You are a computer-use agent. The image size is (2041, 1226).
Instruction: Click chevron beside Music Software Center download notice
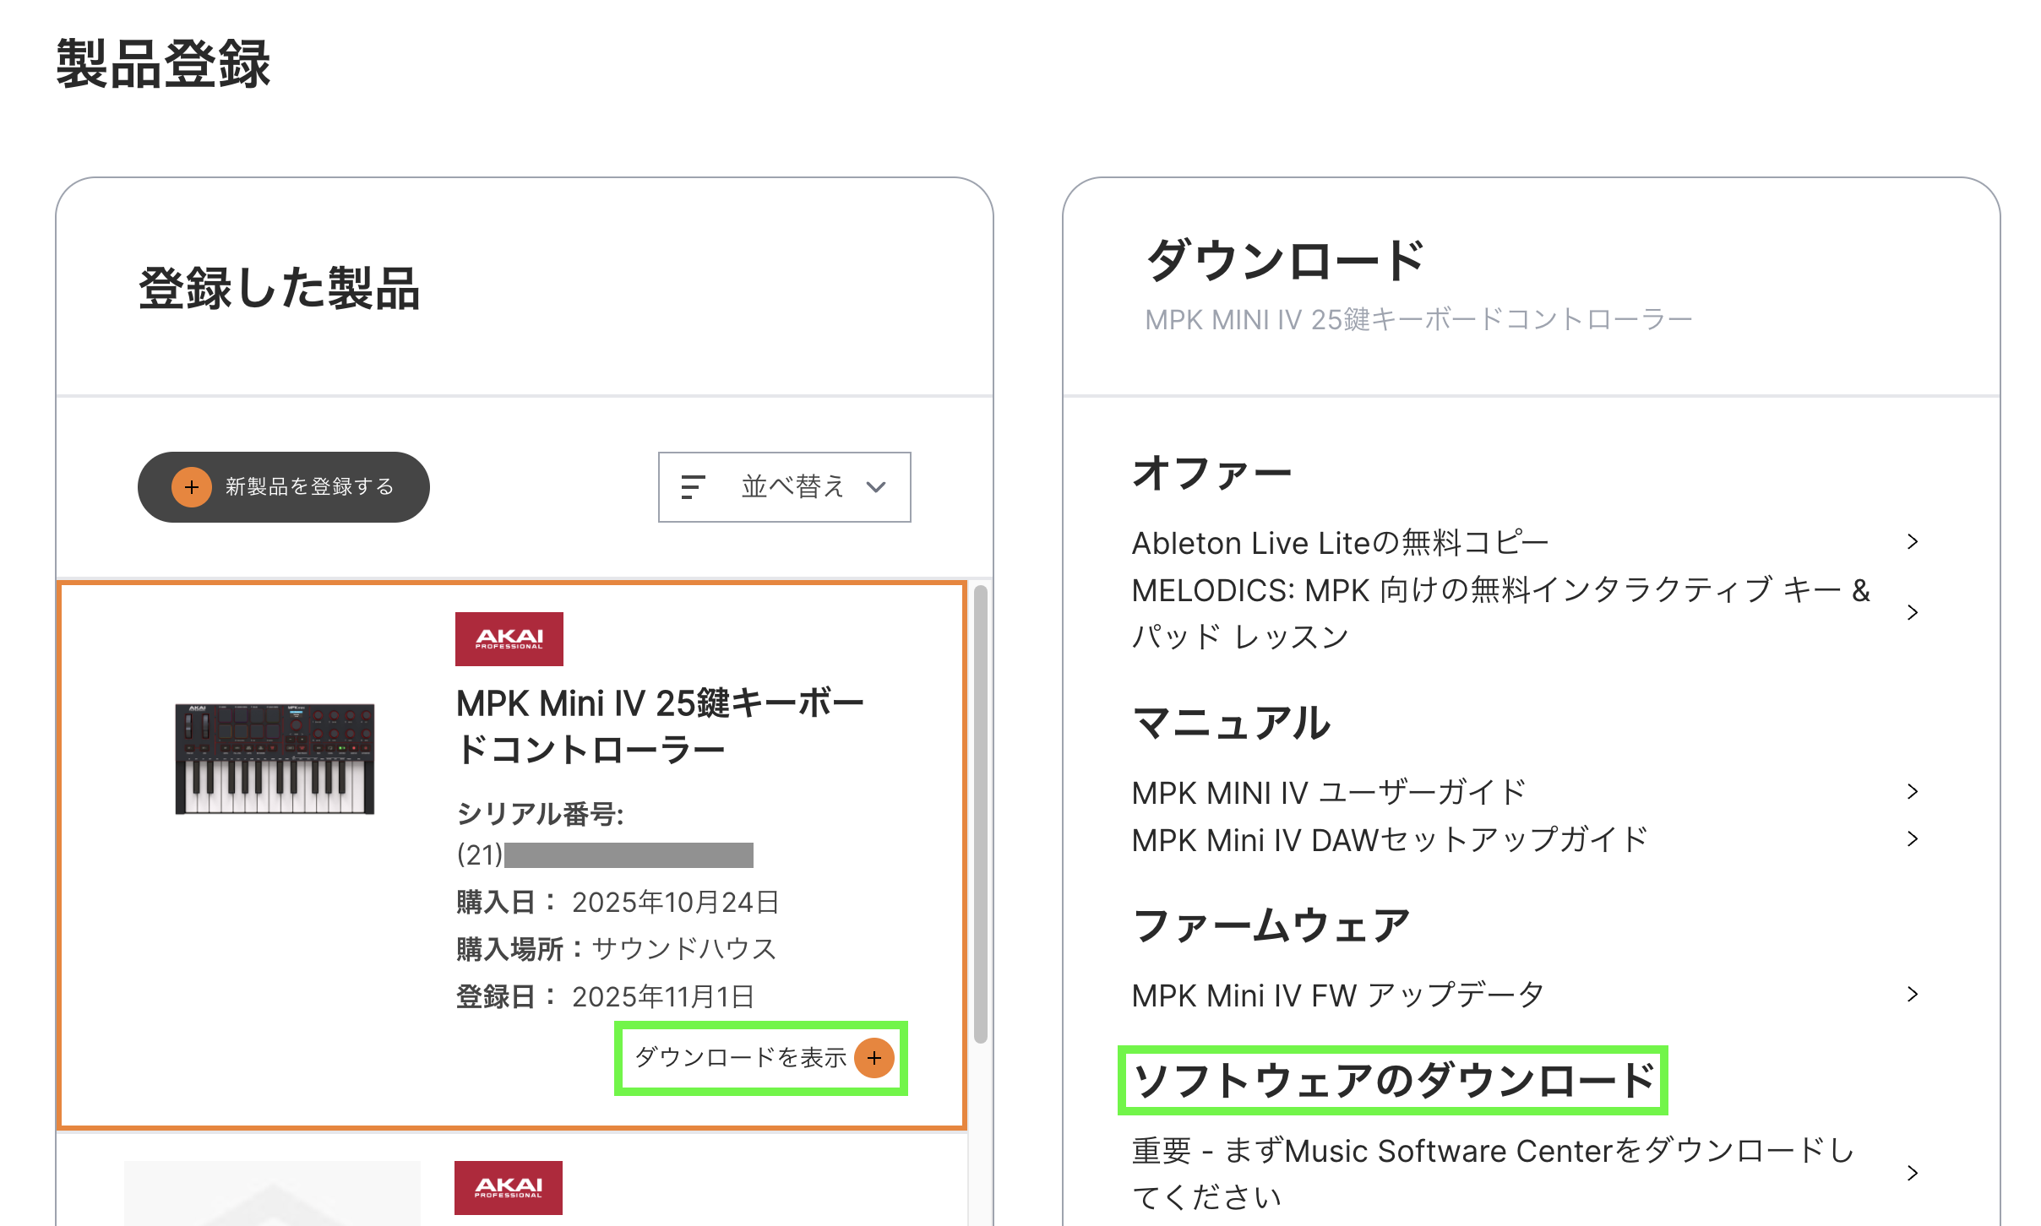coord(1913,1174)
